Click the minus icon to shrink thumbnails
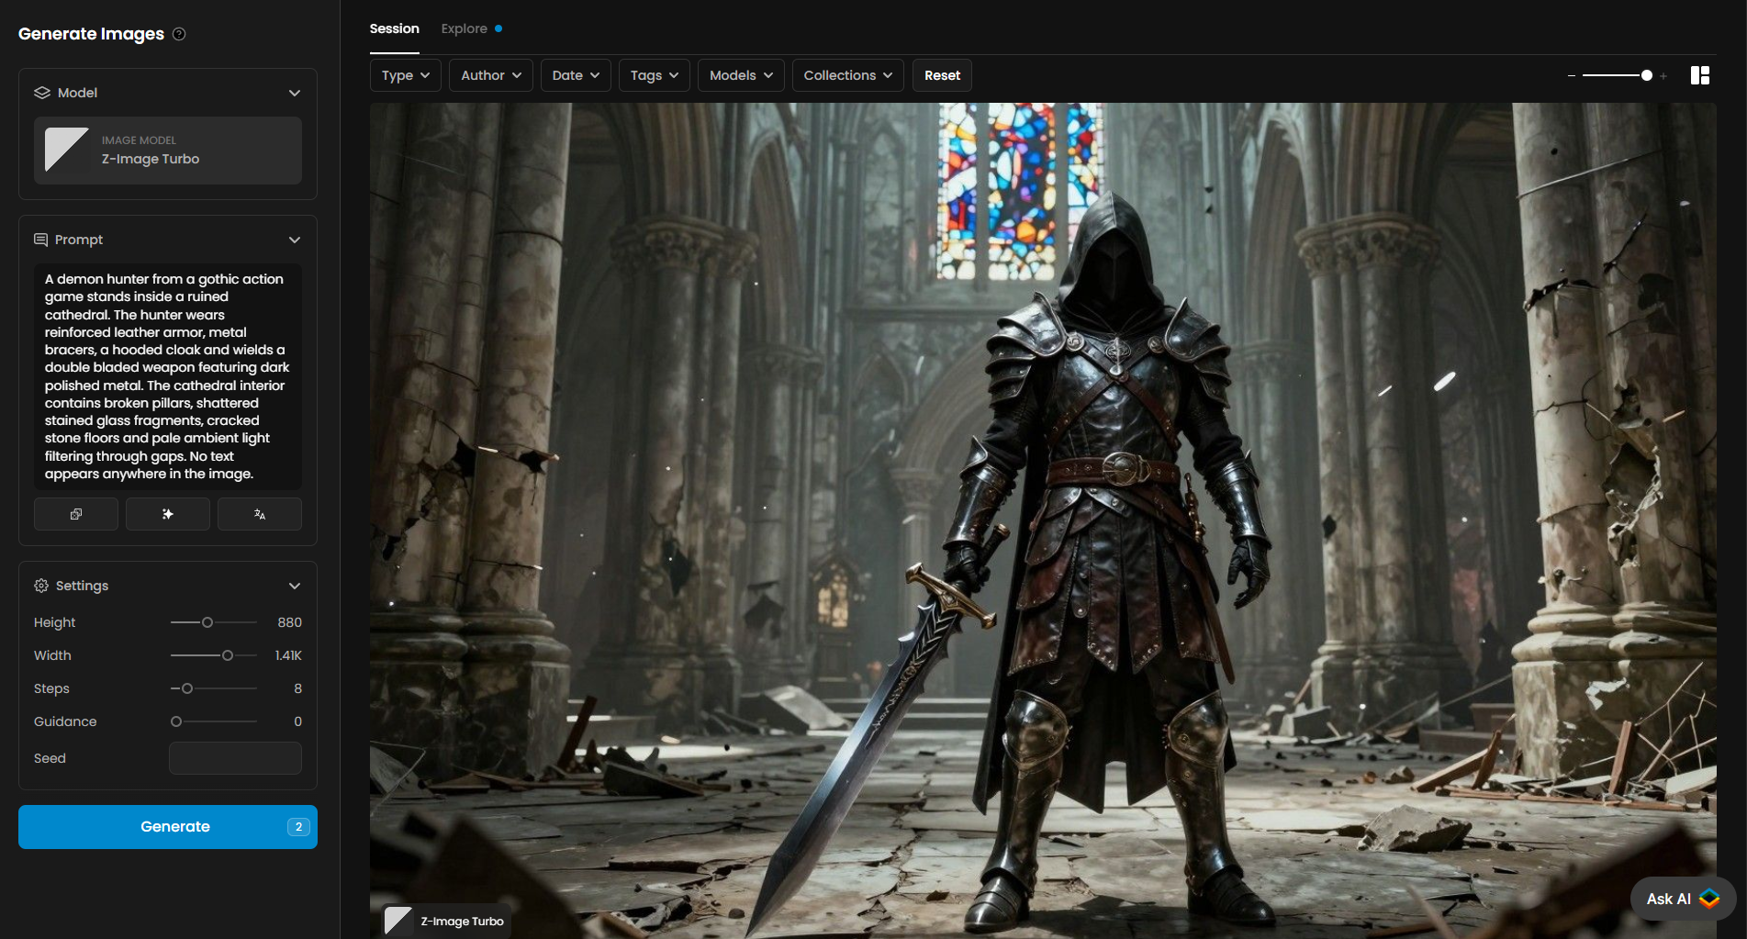 point(1572,76)
